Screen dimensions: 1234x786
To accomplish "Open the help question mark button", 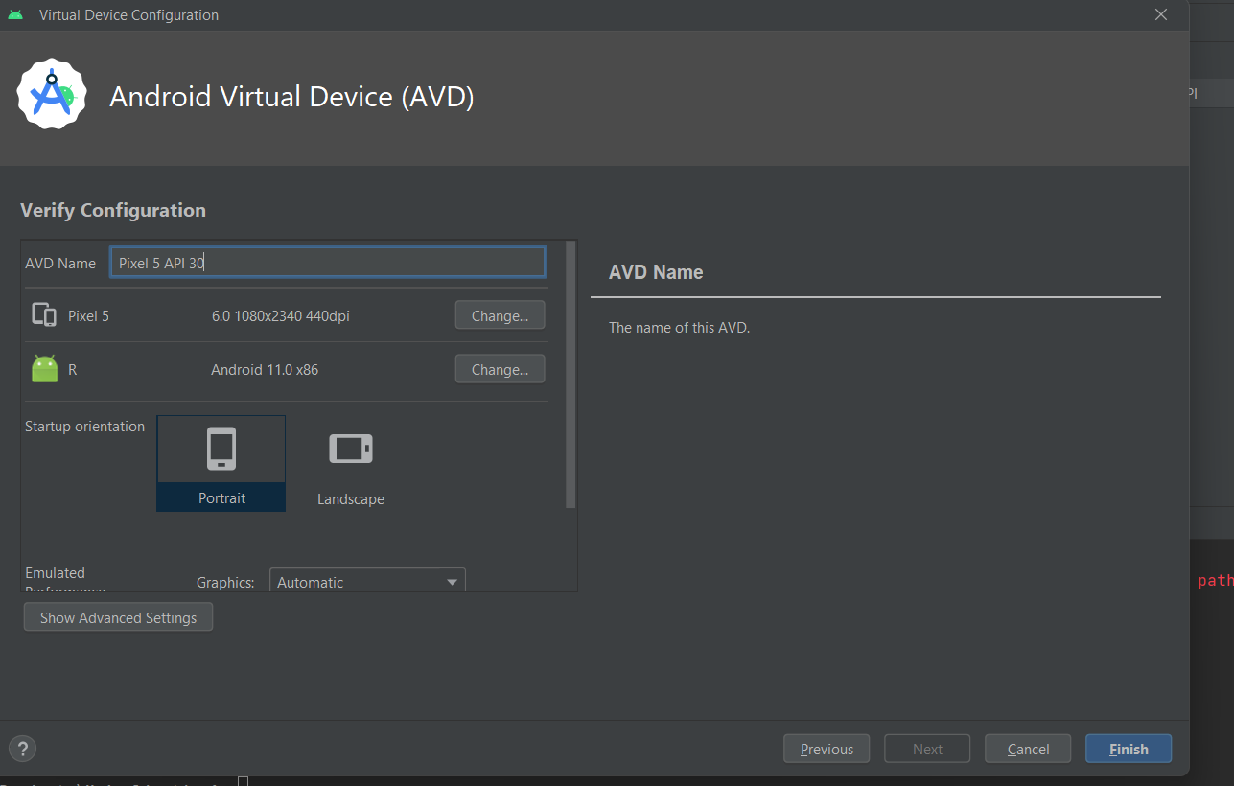I will [x=22, y=749].
